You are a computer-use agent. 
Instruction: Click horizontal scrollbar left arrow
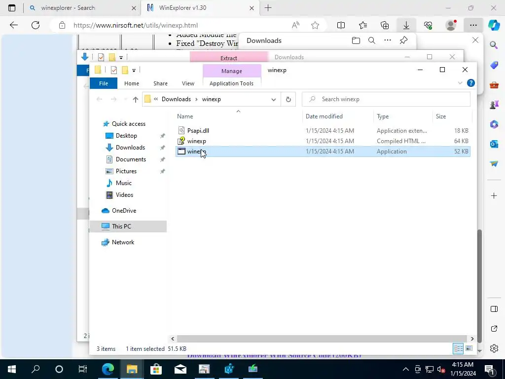point(173,339)
